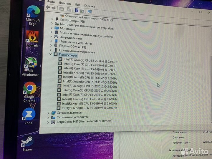Select Порты (COM и LPT) label
This screenshot has width=212, height=159.
pos(72,47)
